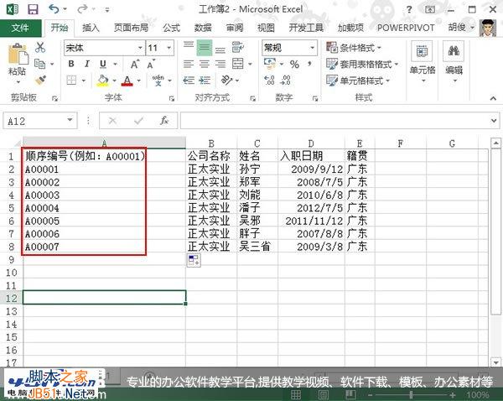Image resolution: width=503 pixels, height=401 pixels.
Task: Click the insert function fx icon
Action: pos(164,121)
